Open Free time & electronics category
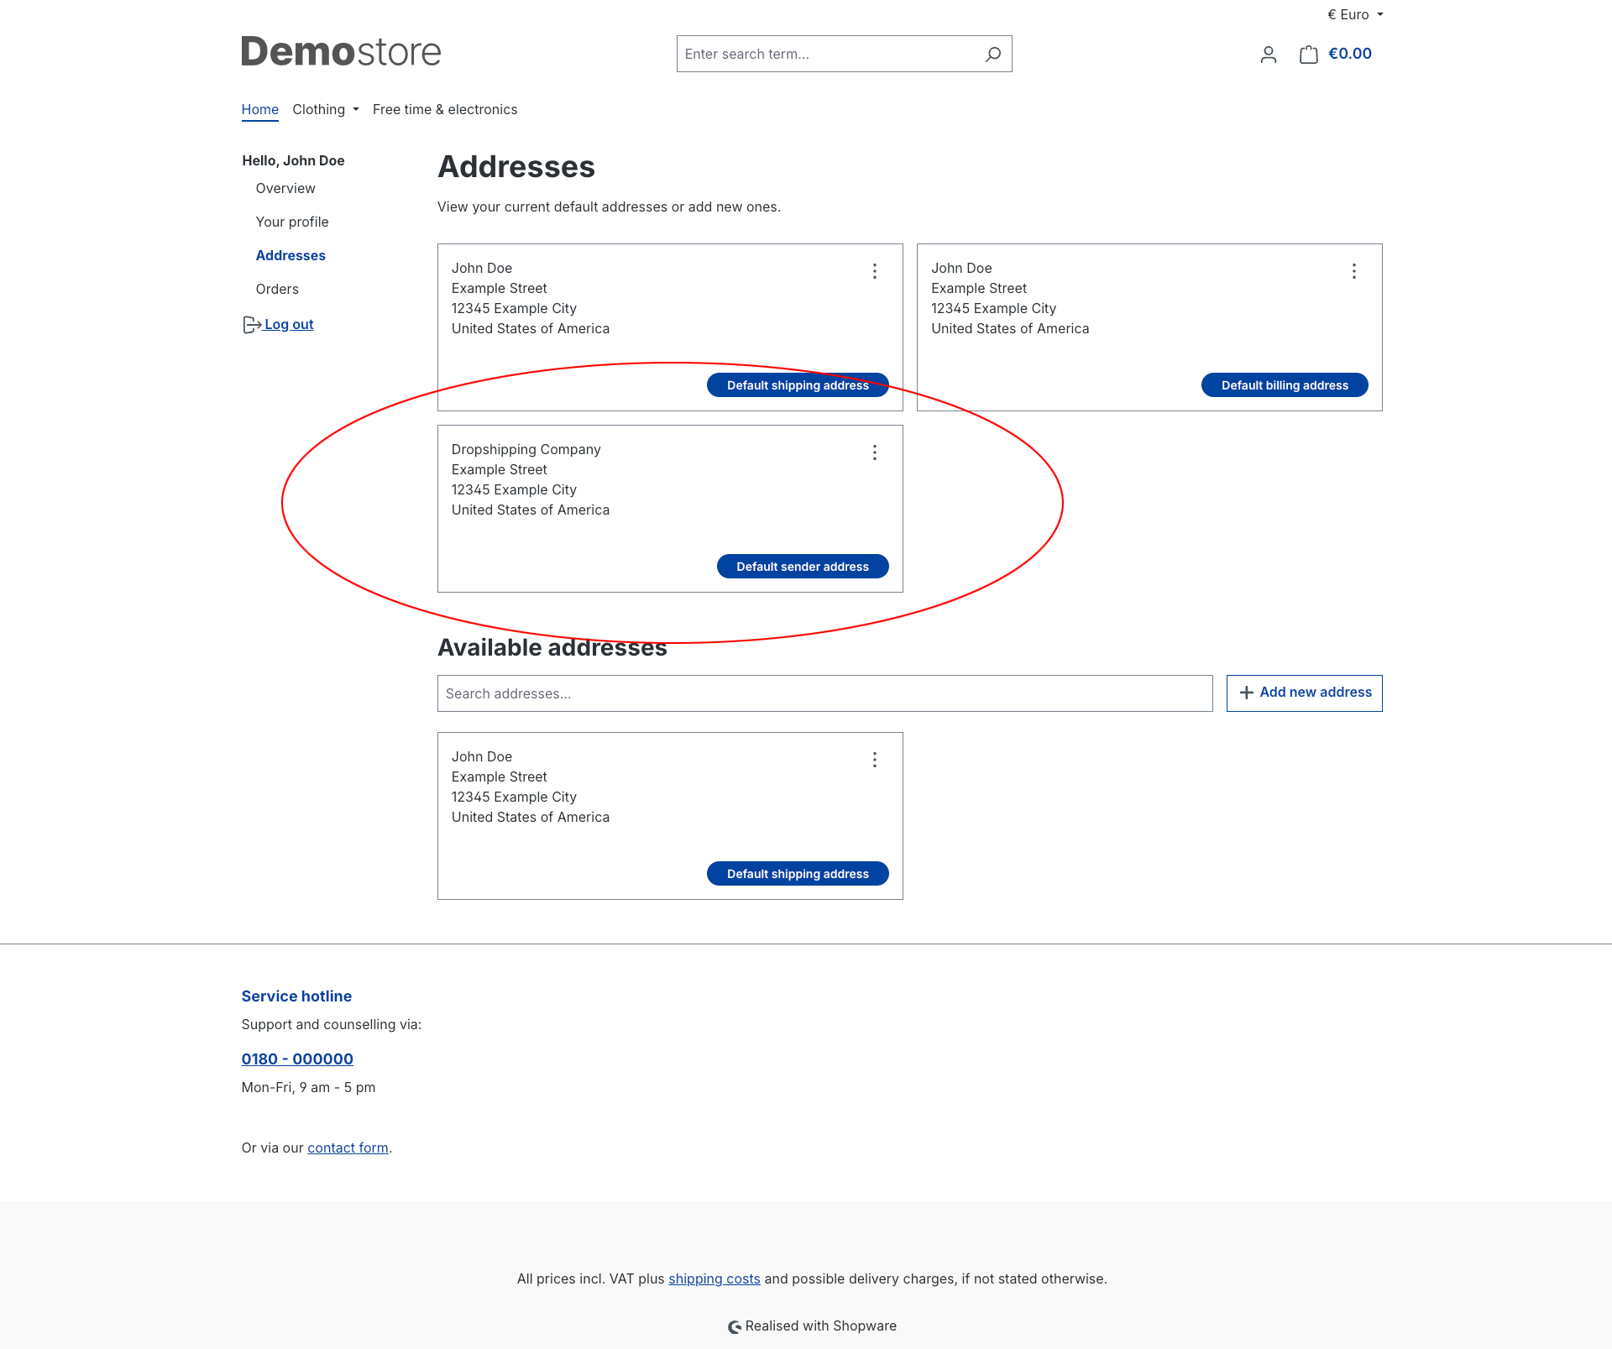1612x1349 pixels. [x=445, y=109]
